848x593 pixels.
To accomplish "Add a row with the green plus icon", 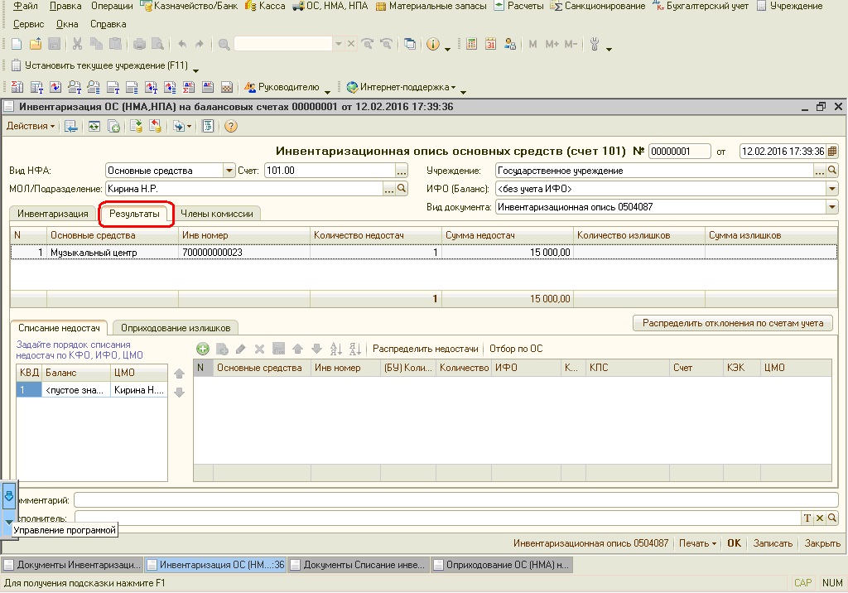I will pos(203,350).
